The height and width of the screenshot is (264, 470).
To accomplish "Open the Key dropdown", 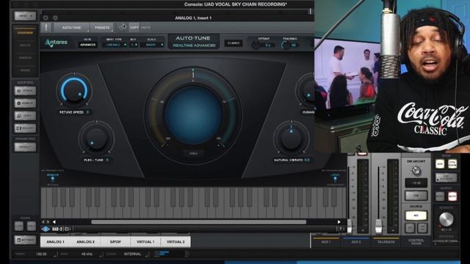I will pyautogui.click(x=134, y=45).
